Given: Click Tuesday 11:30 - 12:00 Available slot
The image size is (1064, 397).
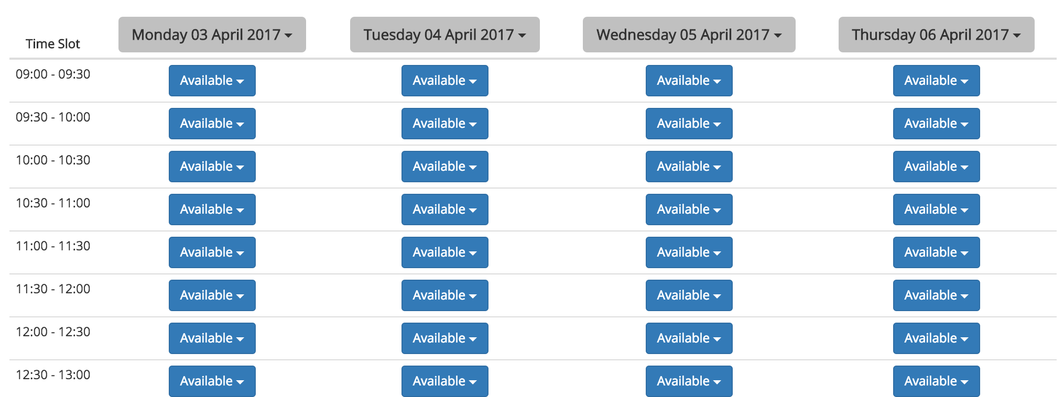Looking at the screenshot, I should pyautogui.click(x=445, y=295).
